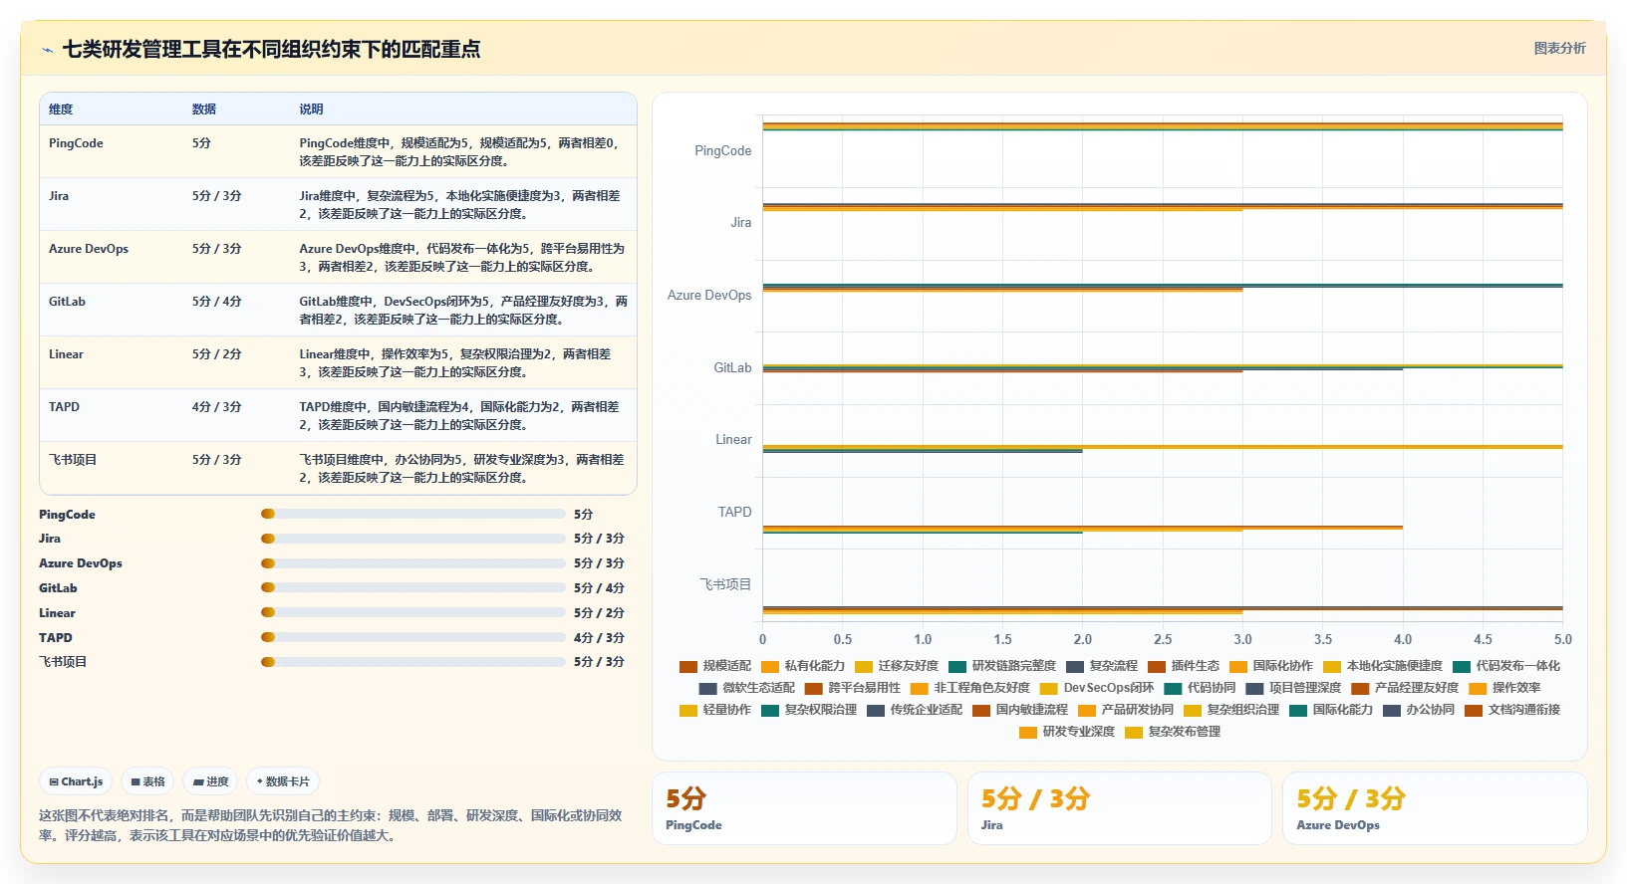Toggle 国内敏捷流程 legend entry
Image resolution: width=1627 pixels, height=884 pixels.
1020,710
